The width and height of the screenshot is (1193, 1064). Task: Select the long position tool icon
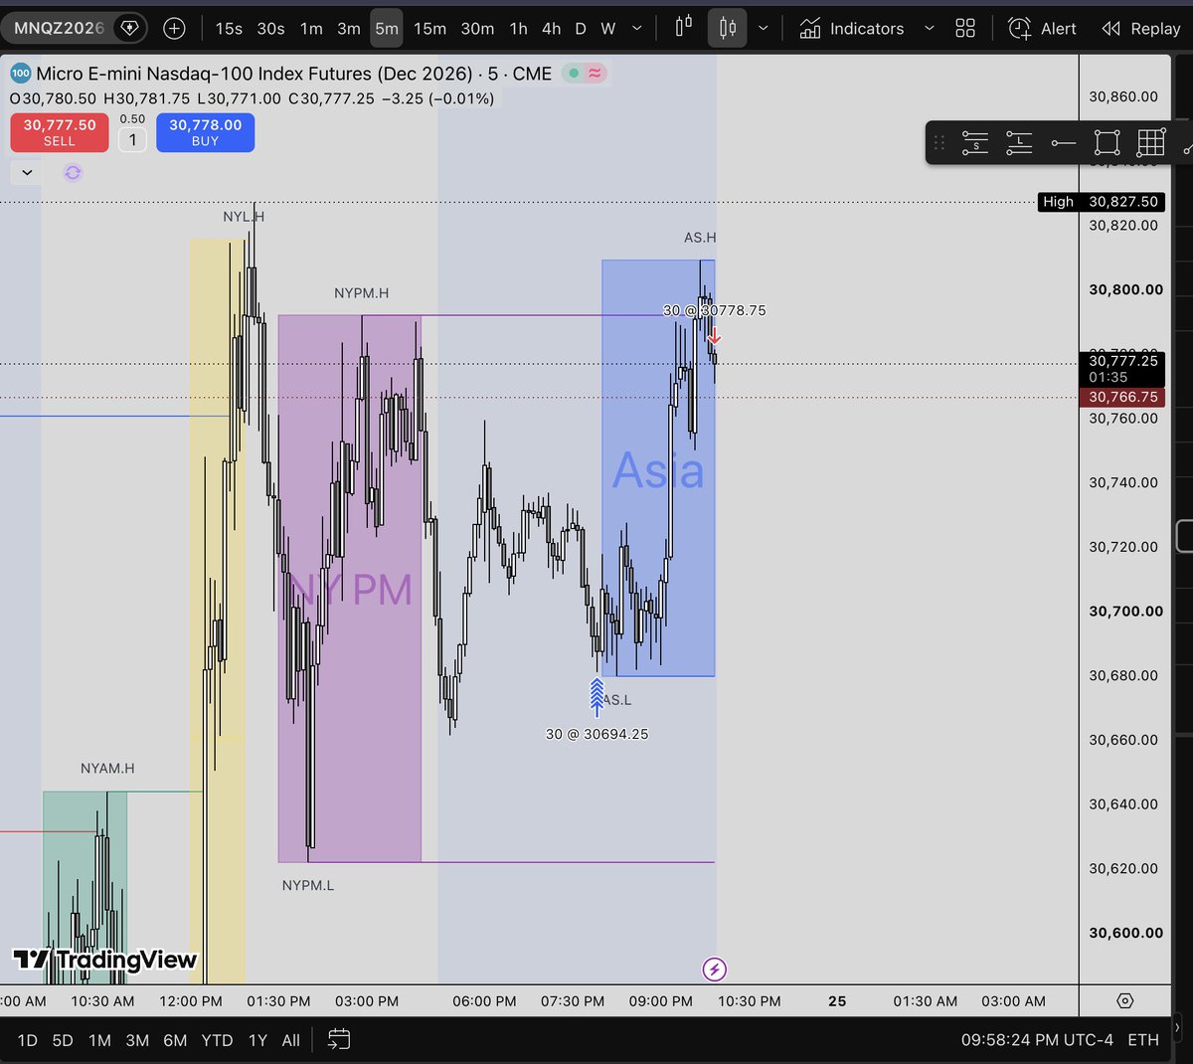[x=1019, y=143]
